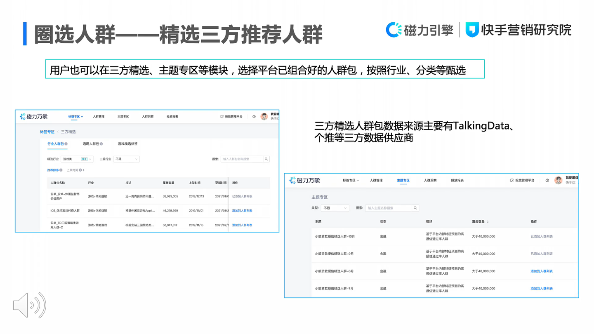Click 投放管理平台 icon on 三方精选 page
Screen dimensions: 594x334
point(222,117)
